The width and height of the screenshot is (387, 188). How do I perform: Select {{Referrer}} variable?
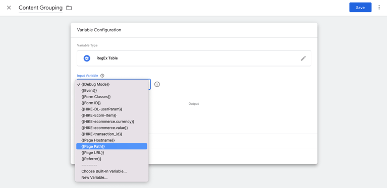point(112,159)
